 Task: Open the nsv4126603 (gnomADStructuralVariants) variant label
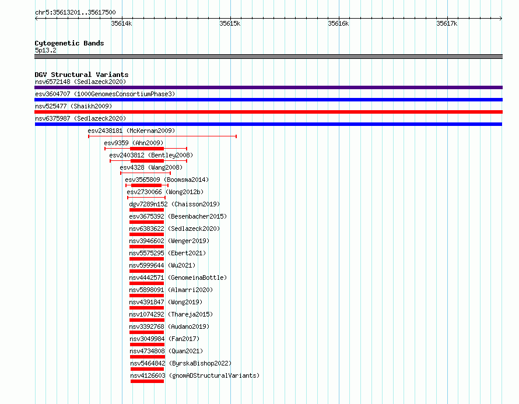pos(195,375)
